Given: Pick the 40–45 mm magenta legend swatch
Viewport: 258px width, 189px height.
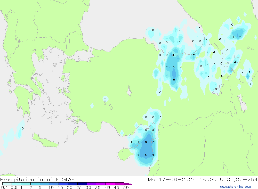Looking at the screenshot, I should 110,184.
